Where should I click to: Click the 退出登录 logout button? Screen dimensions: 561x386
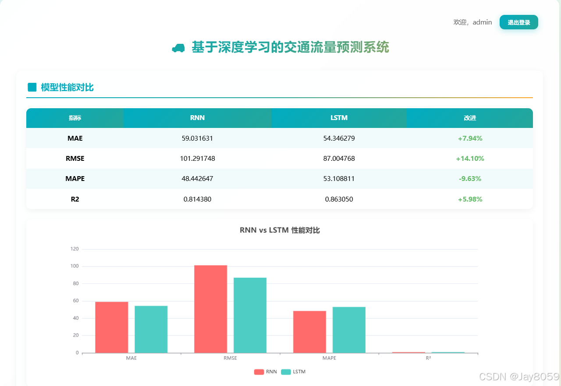[x=518, y=22]
